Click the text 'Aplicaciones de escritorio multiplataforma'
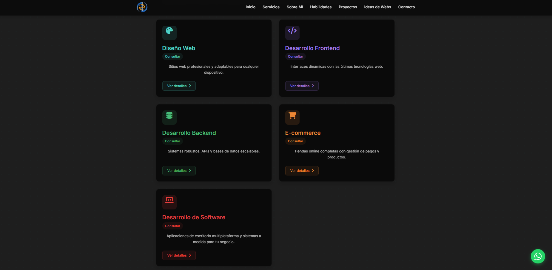 (x=203, y=236)
